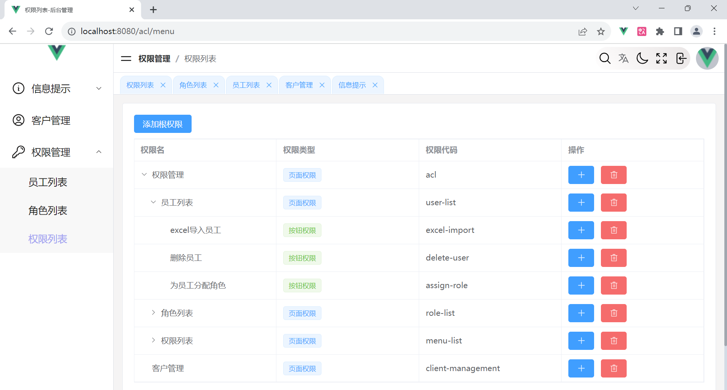Screen dimensions: 727x390
Task: Click the search icon in header
Action: 605,58
